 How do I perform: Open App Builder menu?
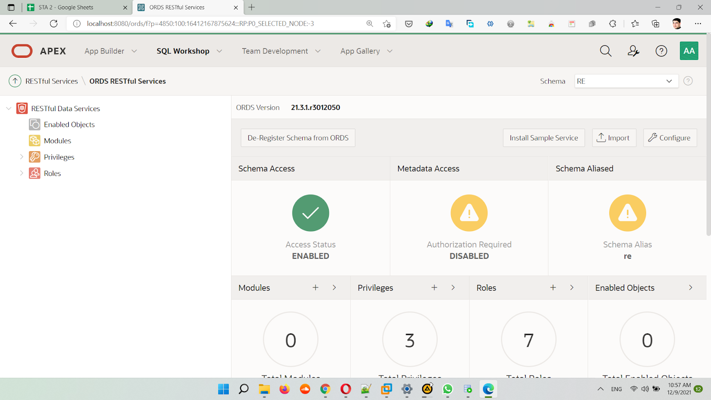(111, 51)
